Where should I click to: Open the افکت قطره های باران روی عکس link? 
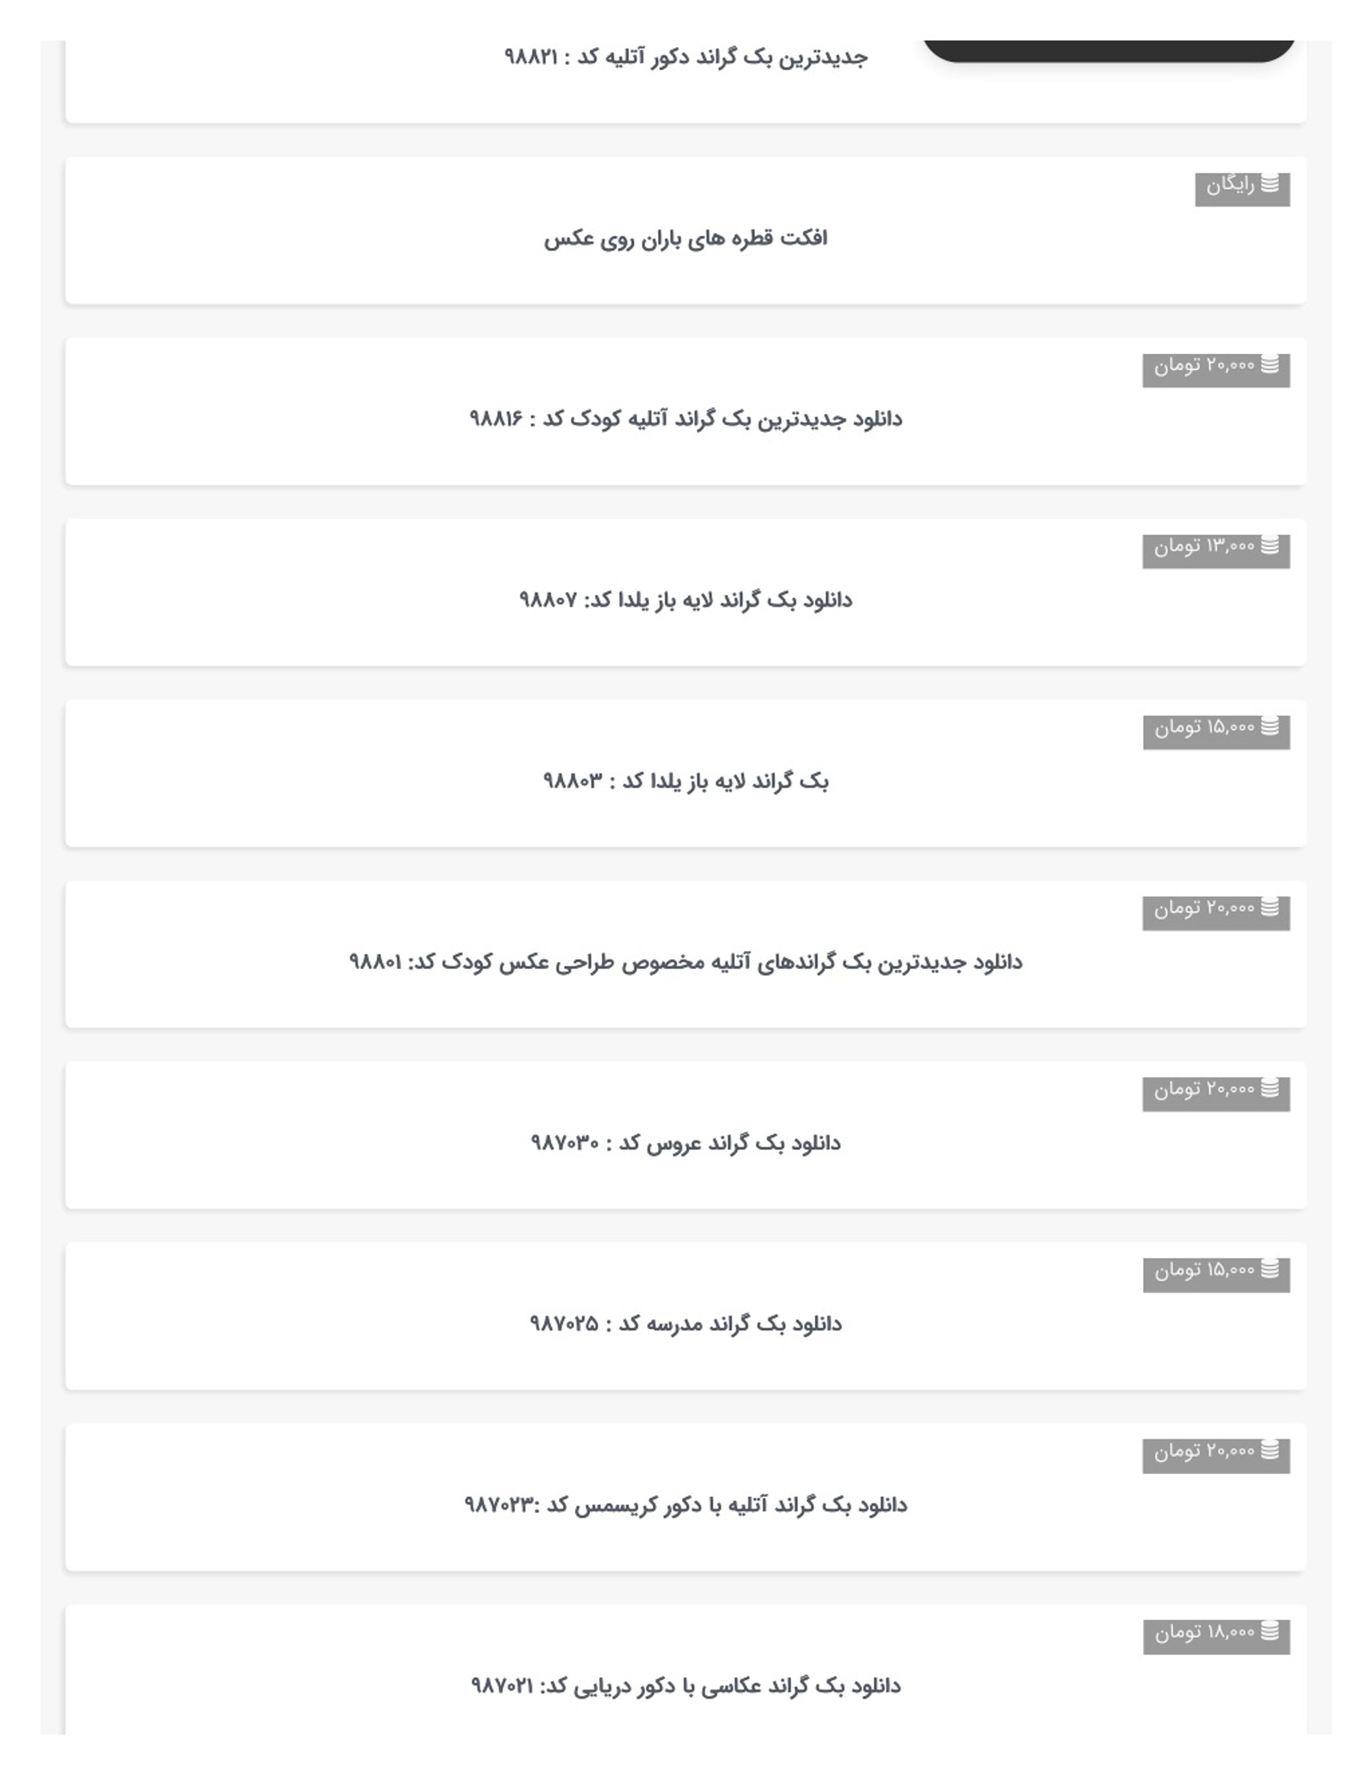tap(685, 238)
